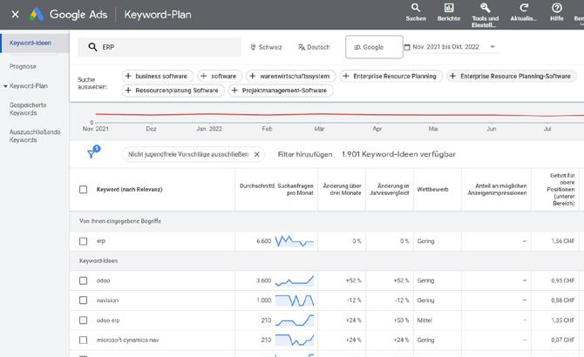Open the date range dropdown arrow
584x357 pixels.
coord(492,47)
